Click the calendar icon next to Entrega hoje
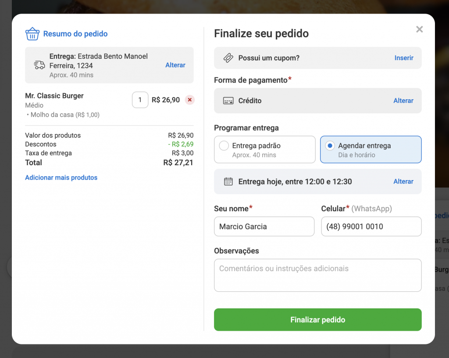This screenshot has height=358, width=449. [x=228, y=181]
